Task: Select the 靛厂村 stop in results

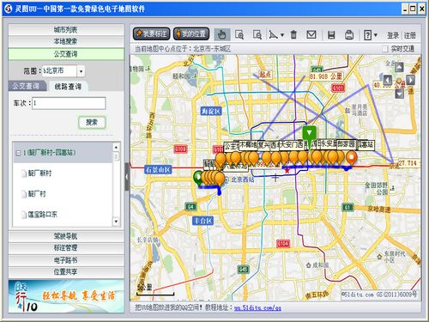Action: tap(37, 194)
